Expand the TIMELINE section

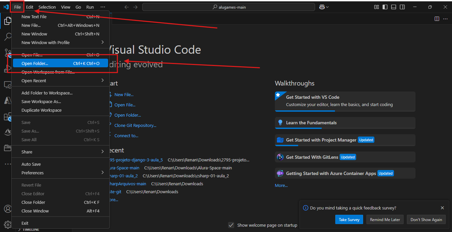pyautogui.click(x=29, y=229)
